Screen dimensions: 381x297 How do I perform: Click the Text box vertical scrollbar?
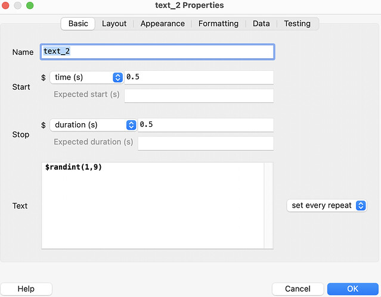(x=268, y=205)
